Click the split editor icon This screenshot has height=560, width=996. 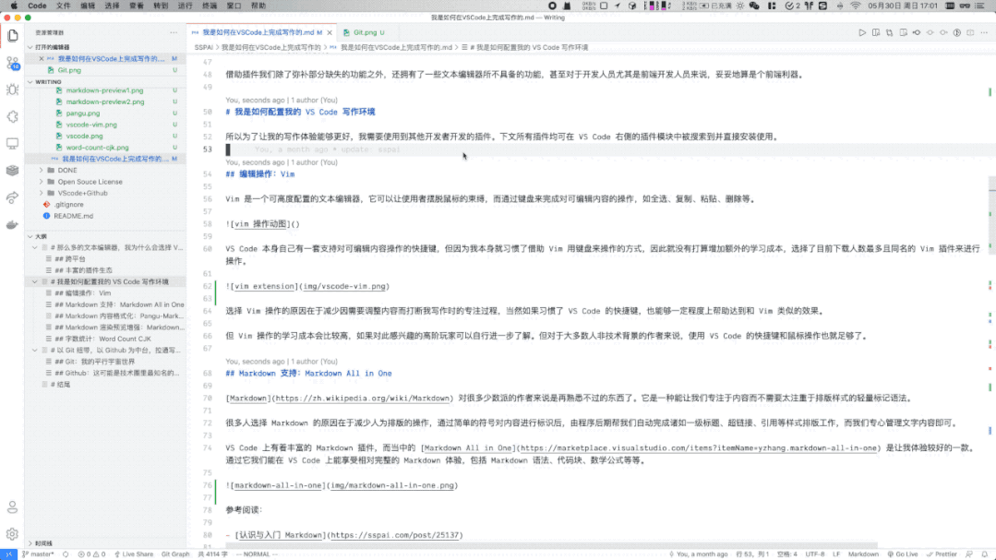970,32
